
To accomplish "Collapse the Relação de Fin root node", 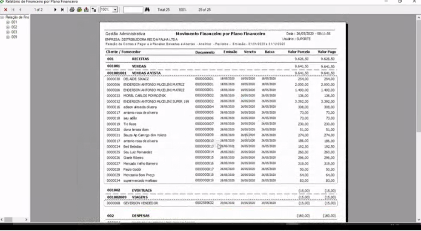I will pos(3,17).
